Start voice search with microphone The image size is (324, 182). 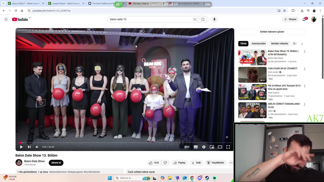214,19
